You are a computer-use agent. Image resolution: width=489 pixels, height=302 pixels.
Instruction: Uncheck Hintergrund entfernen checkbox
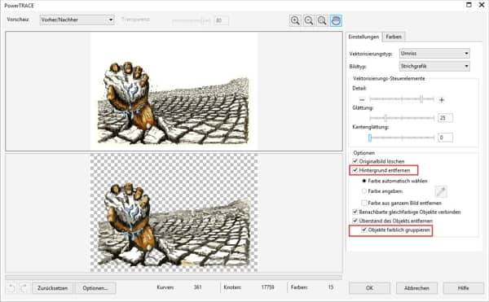(x=355, y=170)
